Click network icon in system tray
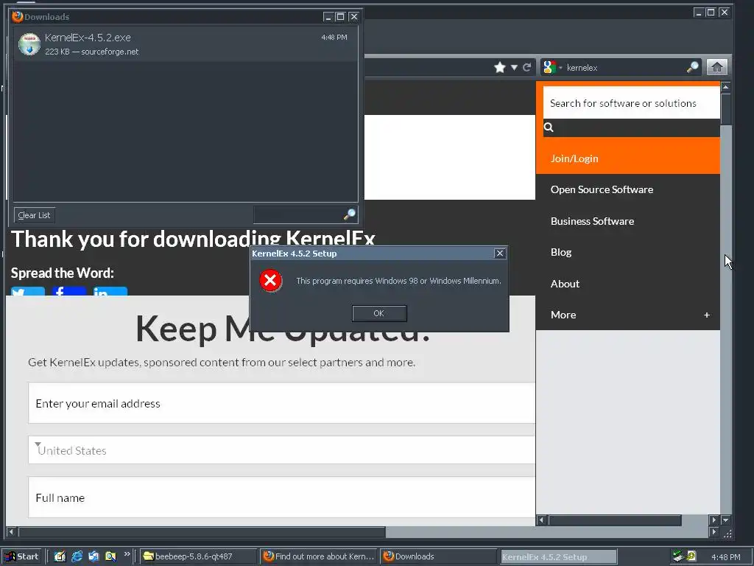Viewport: 754px width, 566px height. pyautogui.click(x=678, y=556)
